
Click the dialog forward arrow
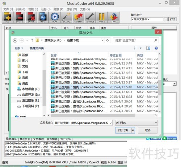[22, 40]
